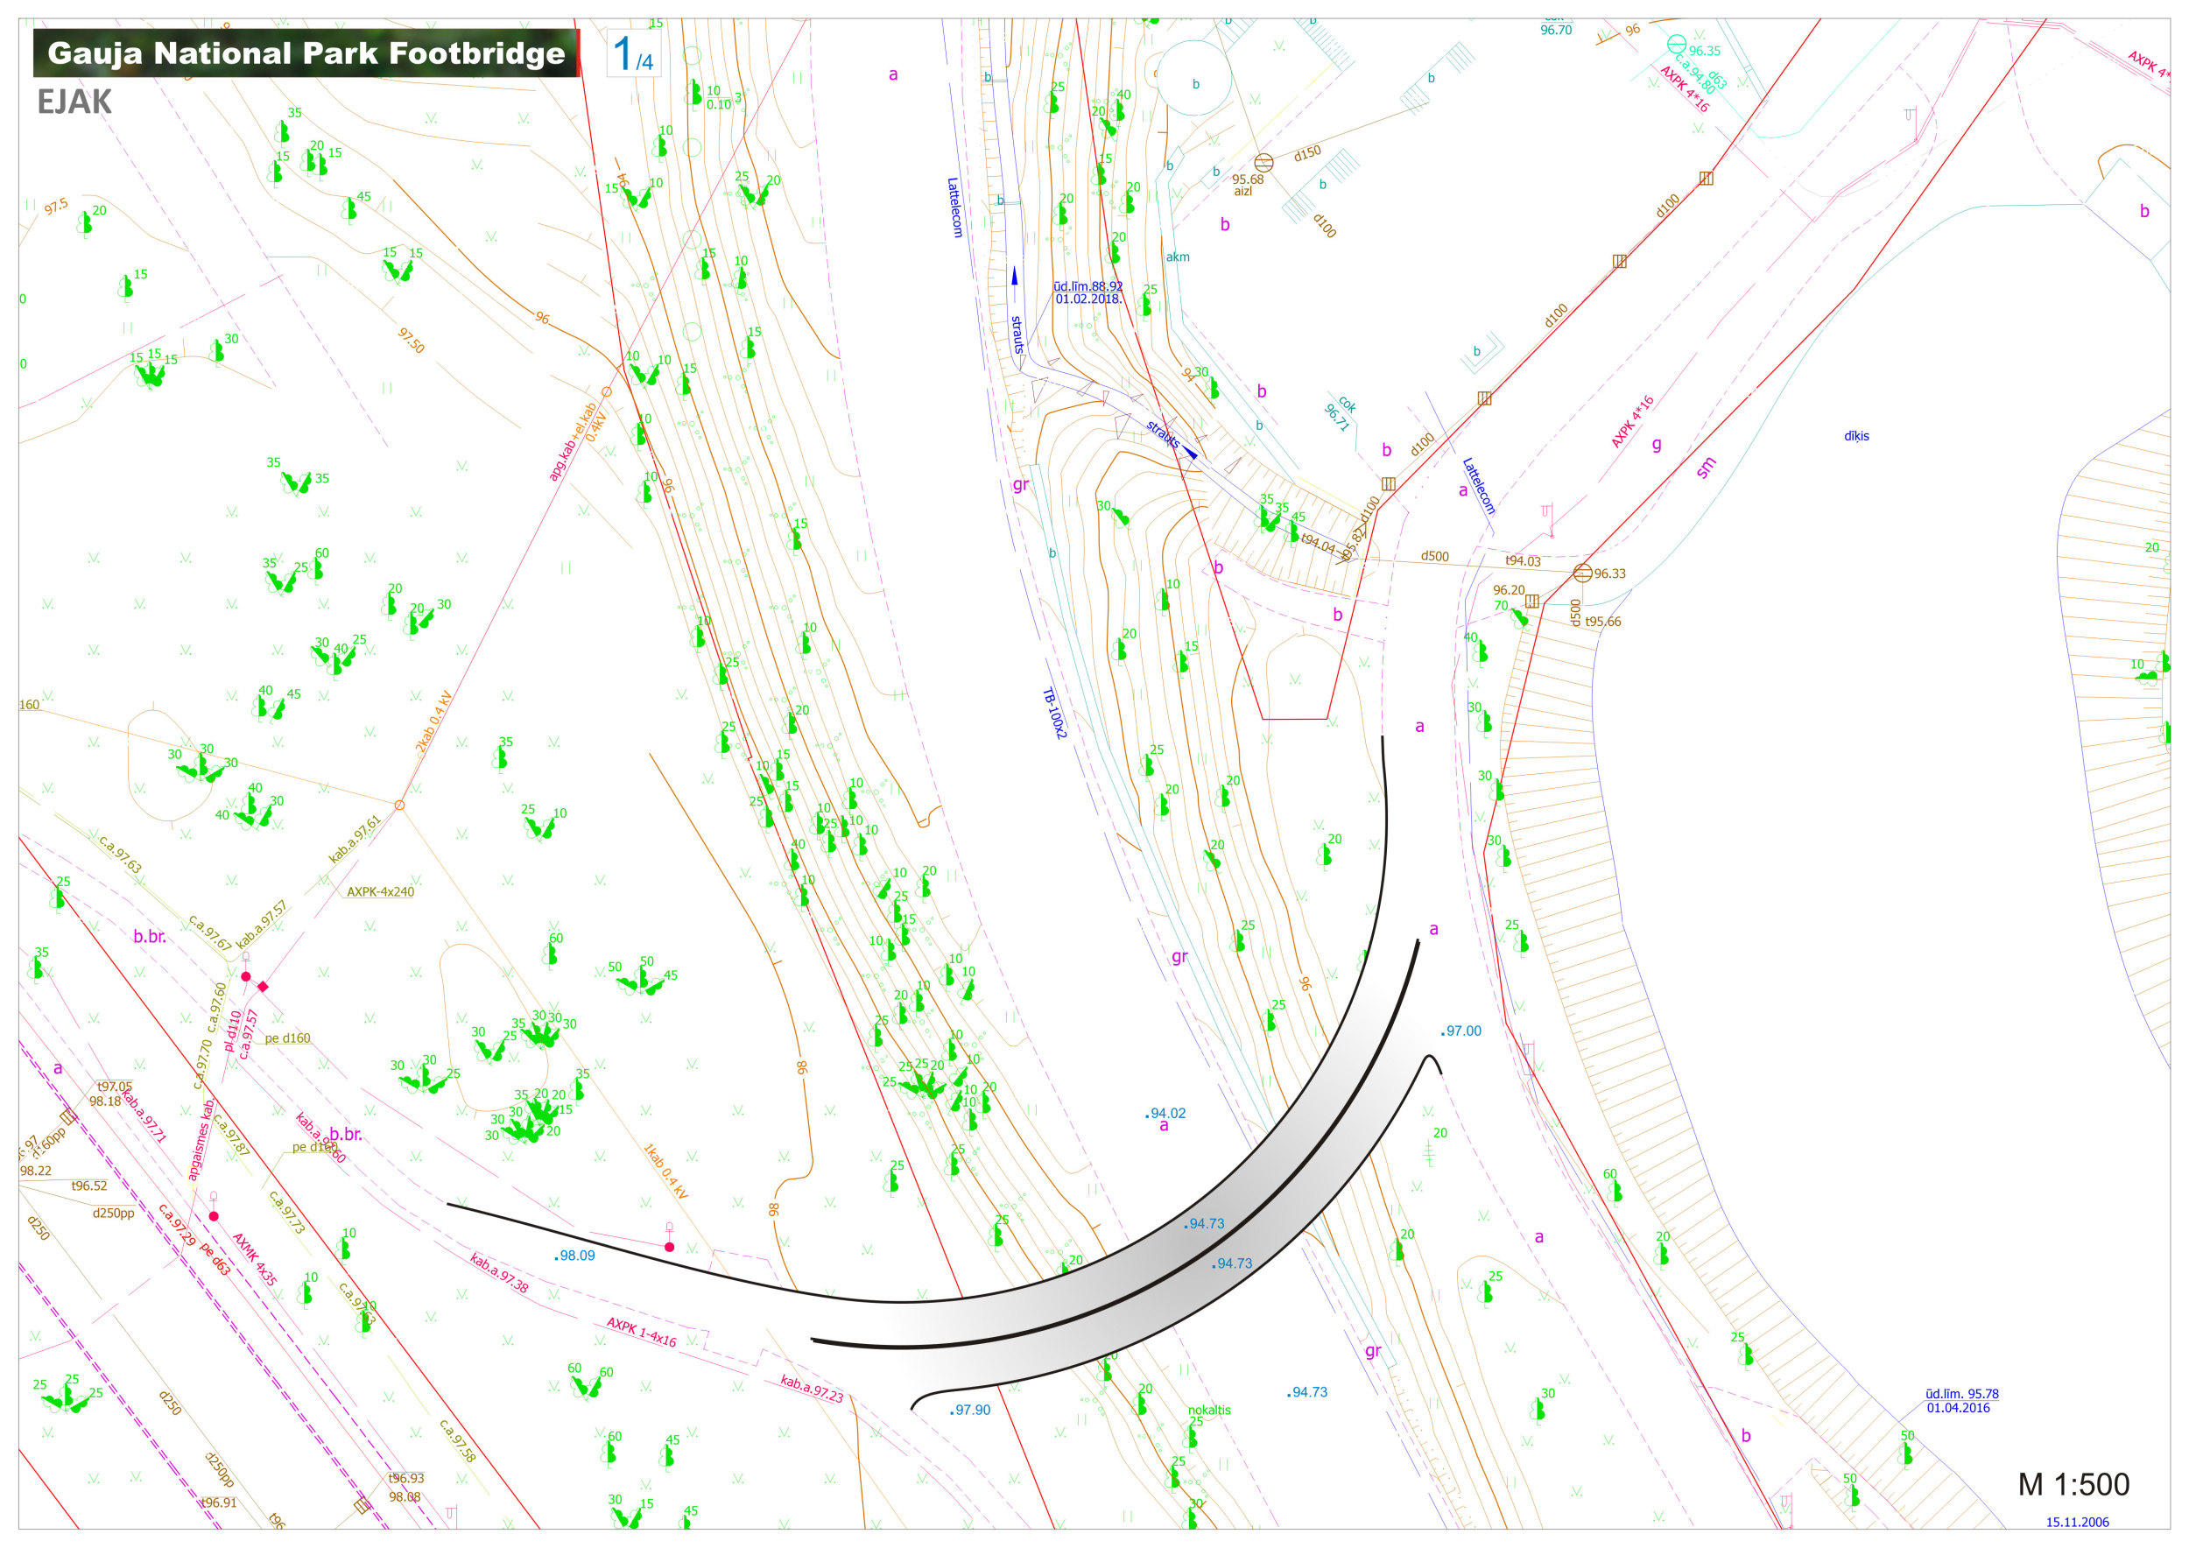Click the .97.00 elevation point
This screenshot has height=1548, width=2189.
[1461, 1031]
